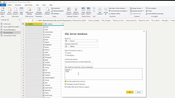
Task: Click the Sort descending icon
Action: coord(94,11)
